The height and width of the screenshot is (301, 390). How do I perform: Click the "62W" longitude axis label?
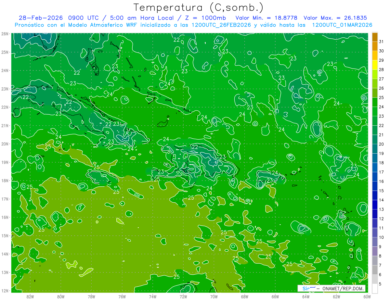[337, 296]
